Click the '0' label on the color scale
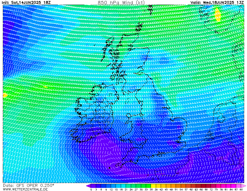Viewport: 247px width, 191px height. (91, 189)
